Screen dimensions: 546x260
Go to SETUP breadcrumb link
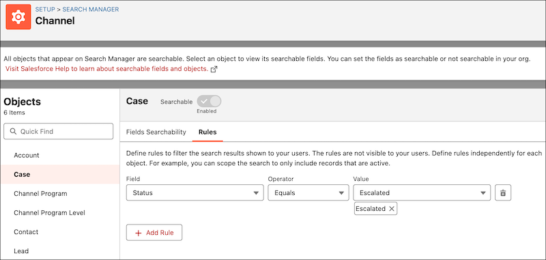45,10
